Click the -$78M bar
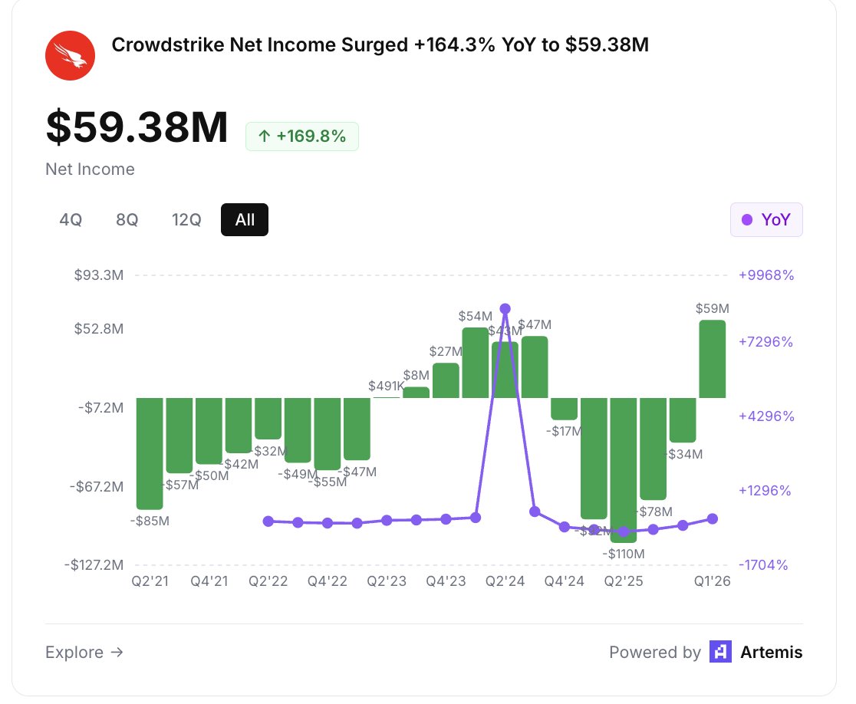Image resolution: width=856 pixels, height=704 pixels. point(653,449)
